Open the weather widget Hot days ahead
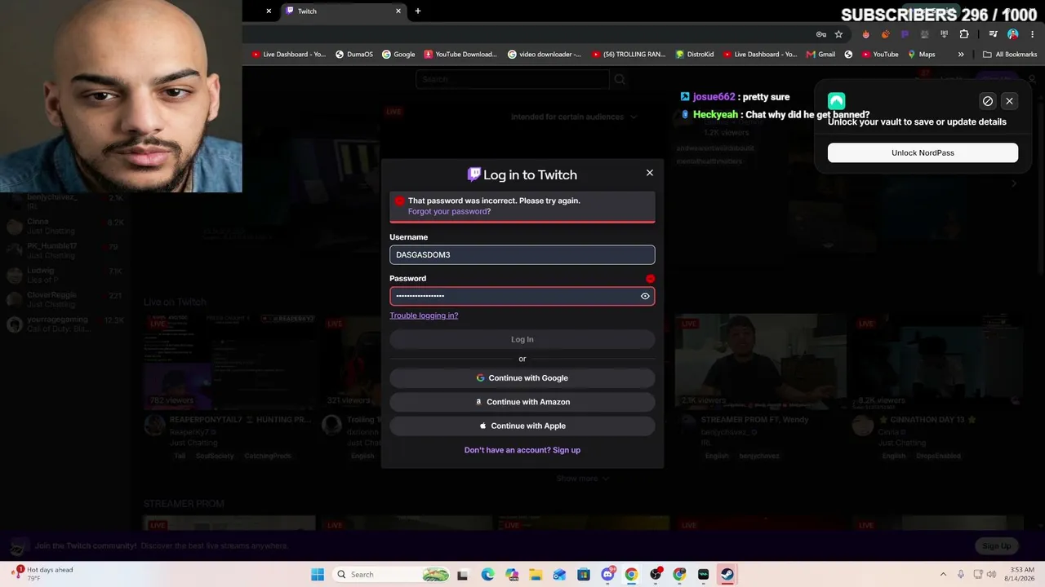The height and width of the screenshot is (587, 1045). [42, 574]
